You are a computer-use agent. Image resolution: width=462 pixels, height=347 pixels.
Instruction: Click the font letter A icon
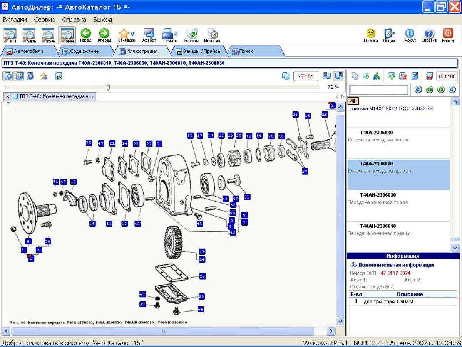pyautogui.click(x=377, y=76)
